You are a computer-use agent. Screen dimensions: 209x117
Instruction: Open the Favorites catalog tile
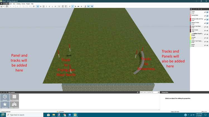point(5,105)
